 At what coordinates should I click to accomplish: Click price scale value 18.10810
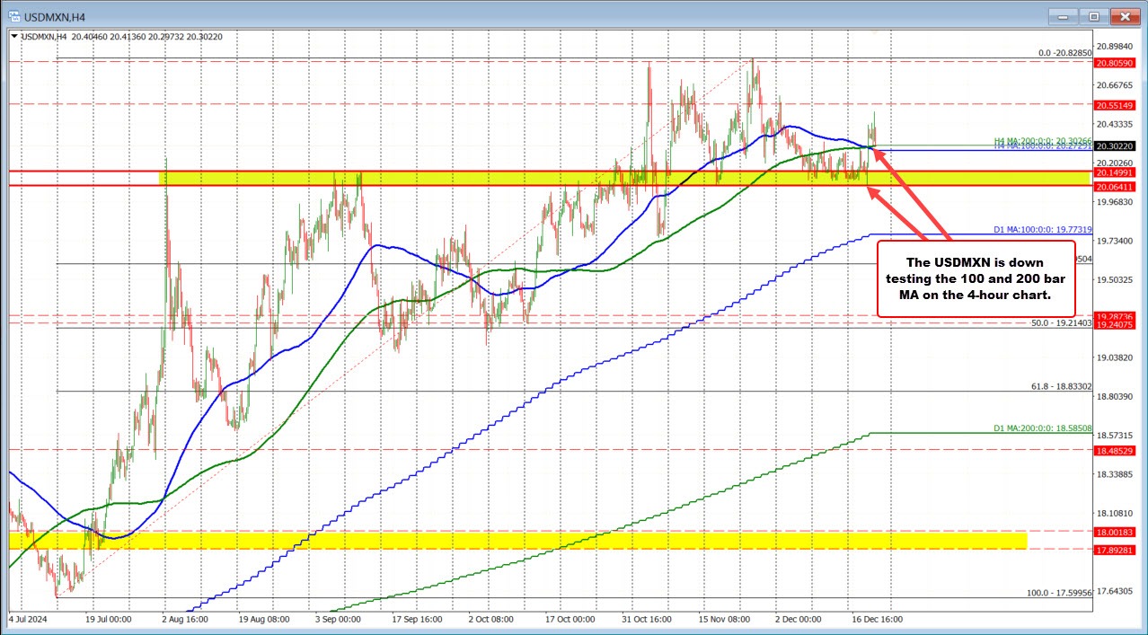tap(1117, 513)
